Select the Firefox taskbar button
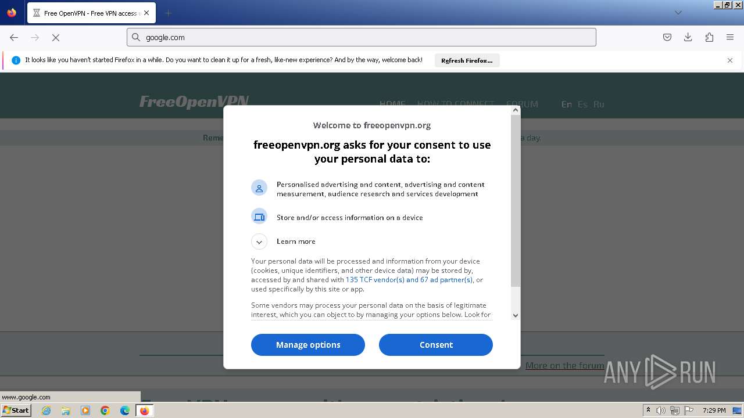 tap(144, 410)
